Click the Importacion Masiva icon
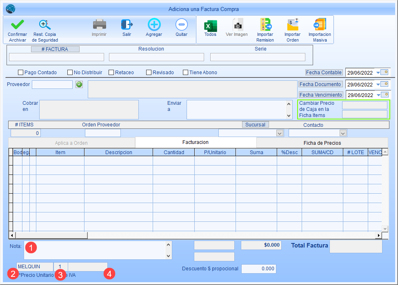The image size is (398, 285). 320,24
